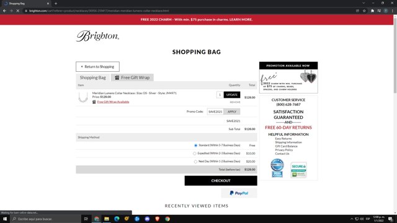Image resolution: width=397 pixels, height=223 pixels.
Task: Click the quantity input field
Action: 220,95
